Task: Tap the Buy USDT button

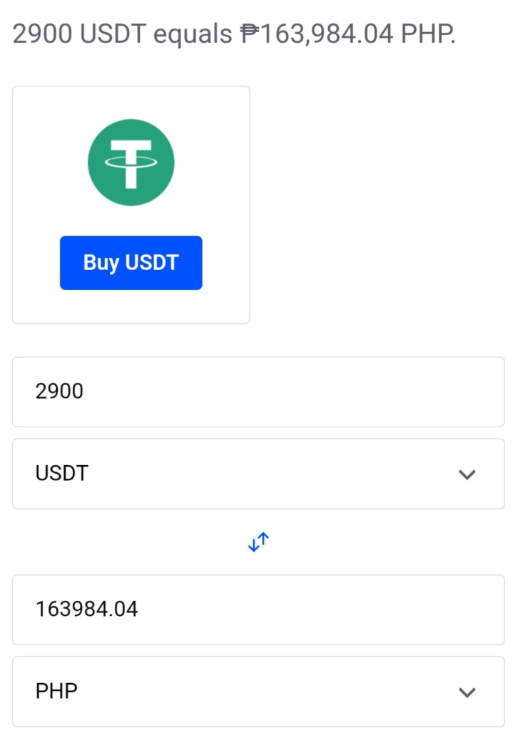Action: click(131, 263)
